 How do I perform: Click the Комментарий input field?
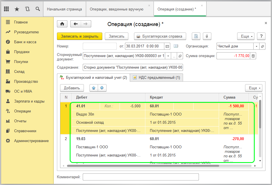coord(141,177)
